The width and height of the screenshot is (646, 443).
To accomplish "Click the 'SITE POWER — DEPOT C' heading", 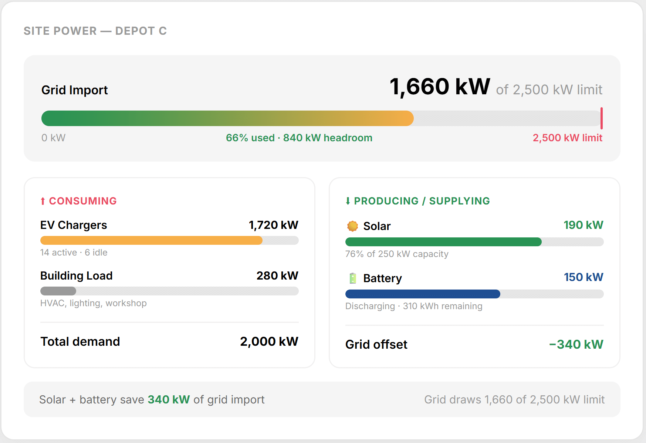I will pos(95,31).
